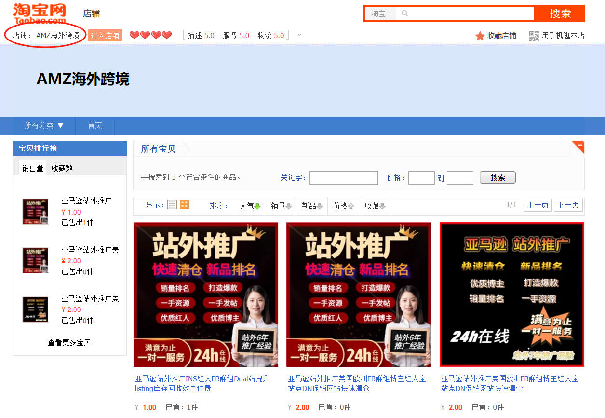Switch to grid view display icon
The width and height of the screenshot is (605, 418).
(185, 205)
